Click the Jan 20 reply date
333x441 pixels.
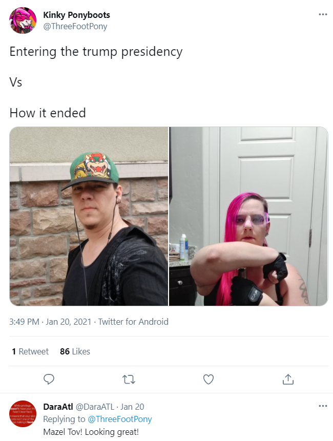132,407
